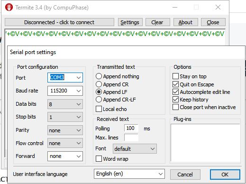This screenshot has width=246, height=184.
Task: Click the 'Serial port settings' dialog title
Action: [33, 52]
